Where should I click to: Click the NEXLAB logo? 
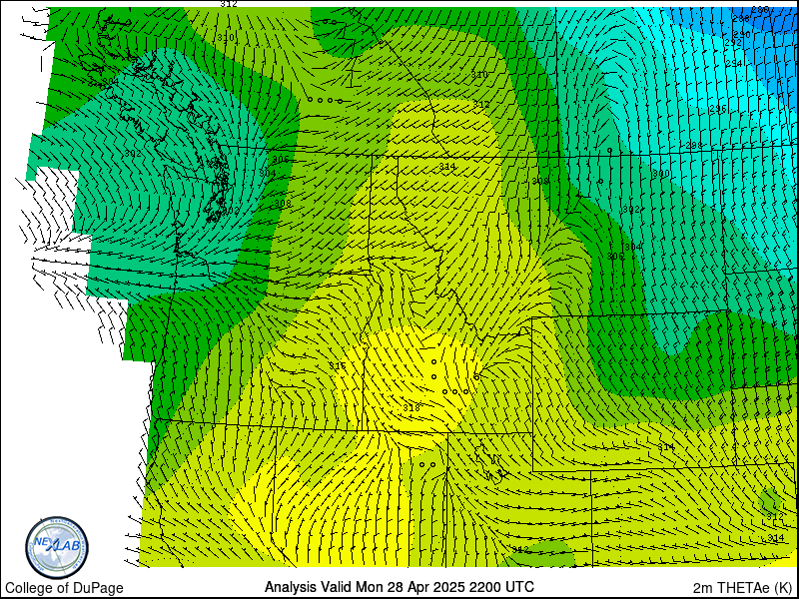[x=57, y=547]
